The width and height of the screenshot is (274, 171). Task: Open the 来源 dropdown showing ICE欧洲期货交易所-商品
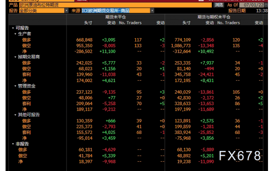[x=118, y=11]
